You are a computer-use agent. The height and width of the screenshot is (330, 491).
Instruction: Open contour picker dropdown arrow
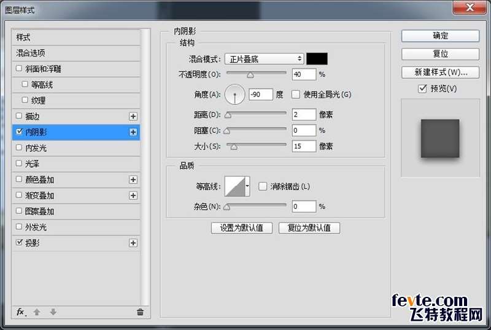tap(247, 186)
